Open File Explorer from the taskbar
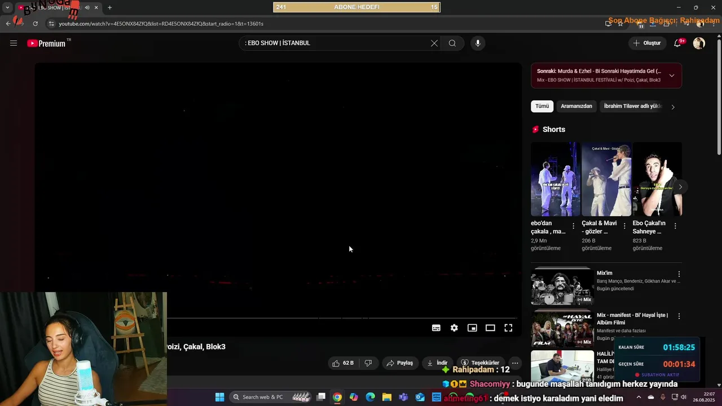 [386, 397]
